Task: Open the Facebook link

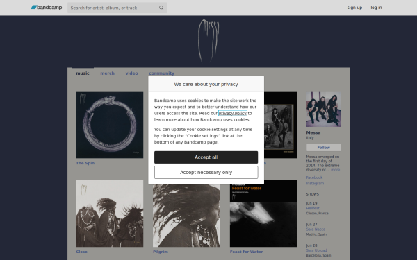Action: coord(314,177)
